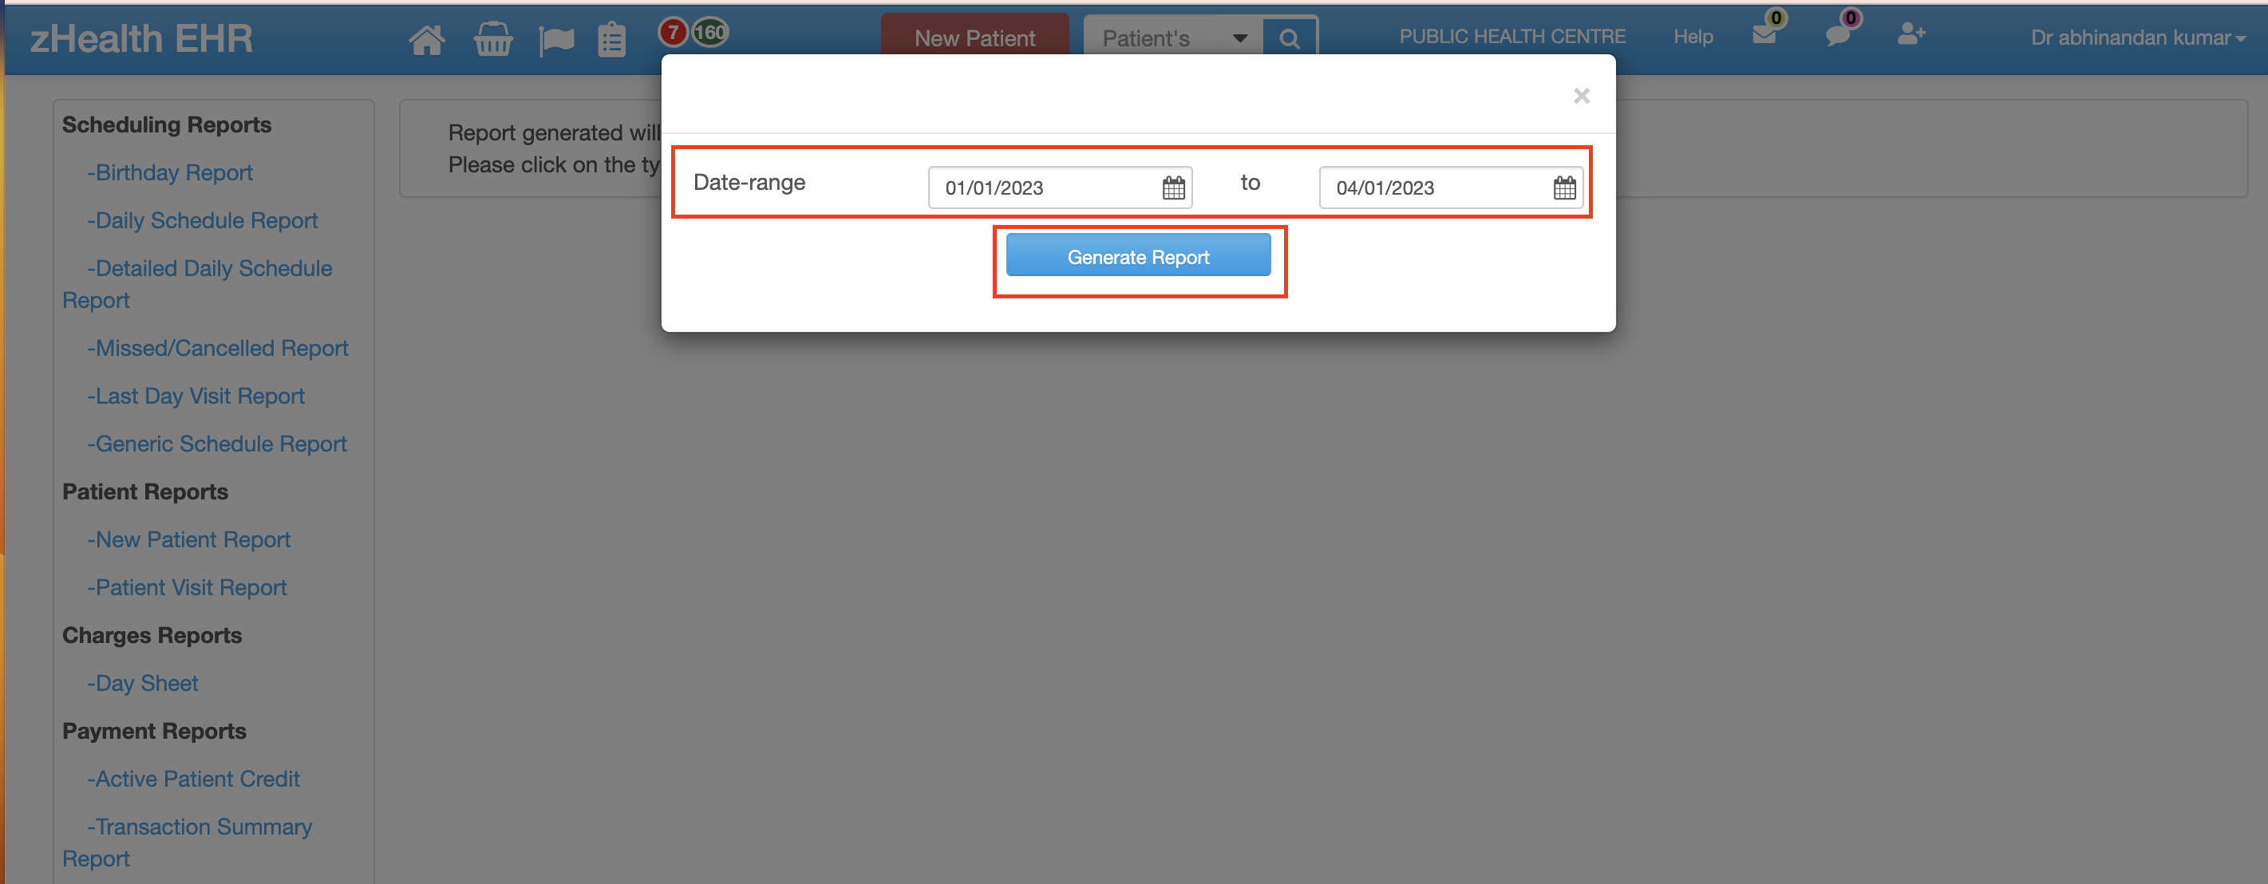The height and width of the screenshot is (884, 2268).
Task: Open the home icon in navbar
Action: 427,40
